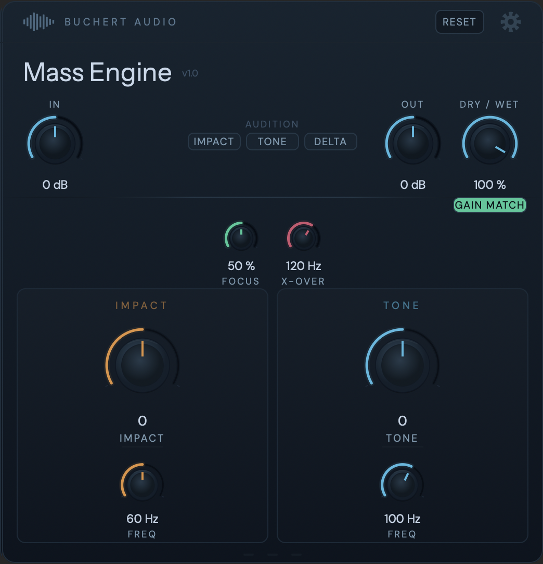
Task: Toggle the DELTA audition mode
Action: click(x=330, y=141)
